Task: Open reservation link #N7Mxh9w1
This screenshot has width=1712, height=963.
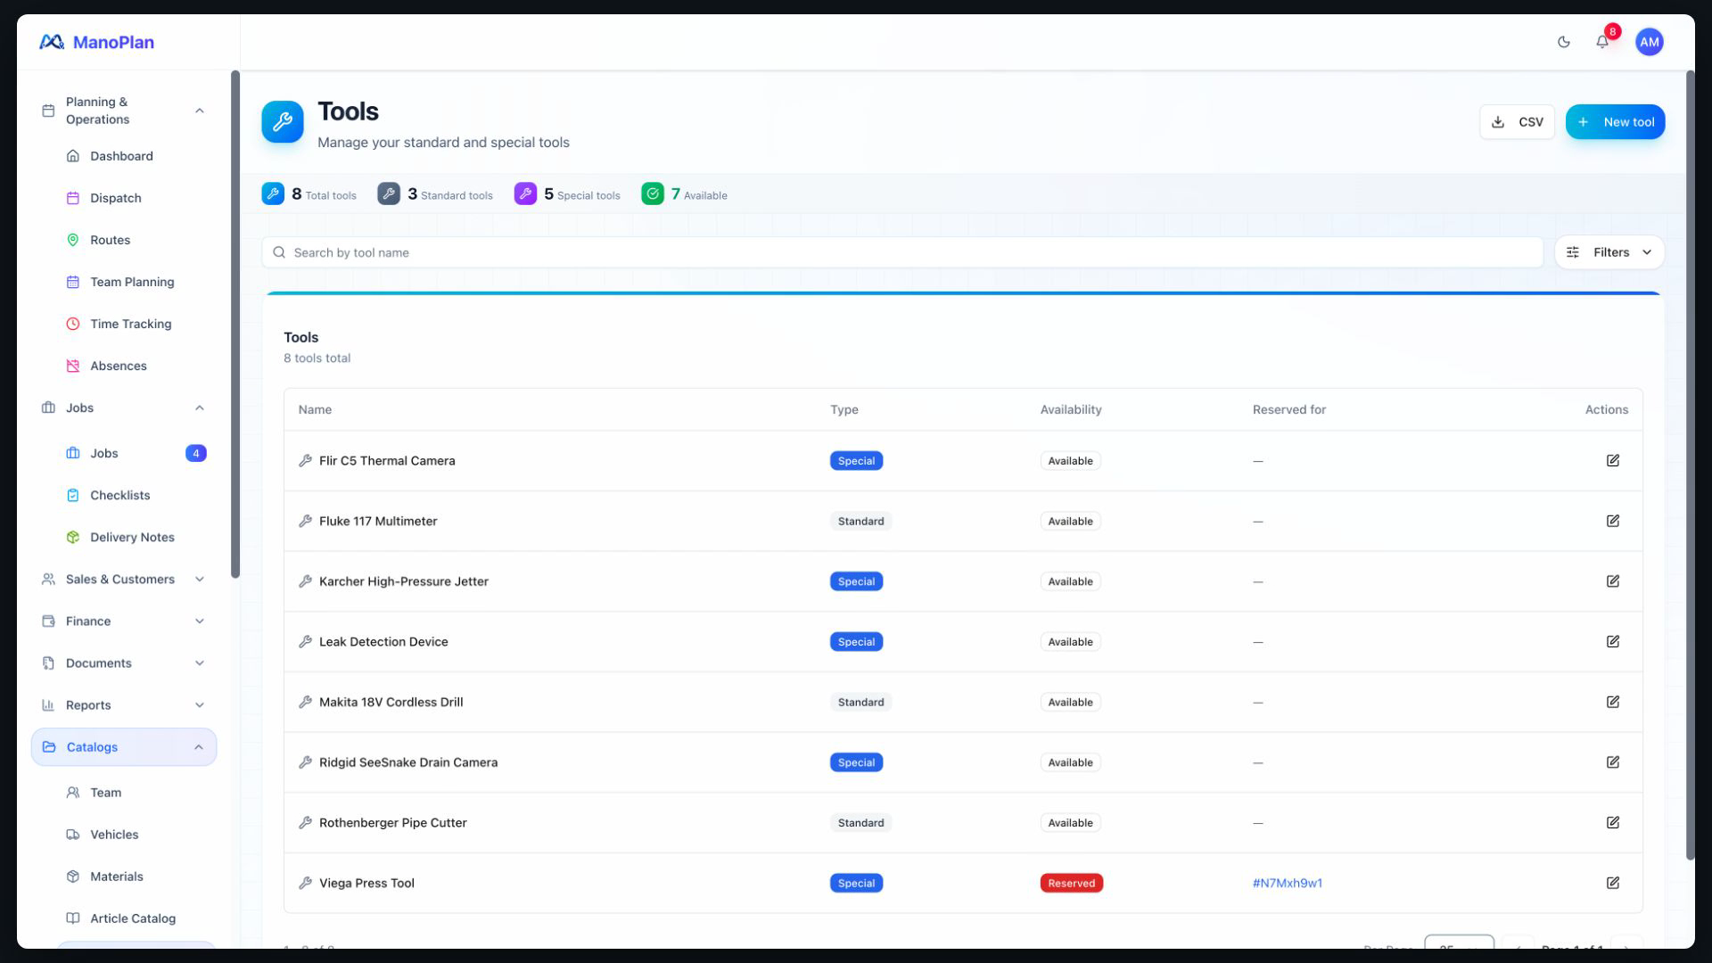Action: (1287, 883)
